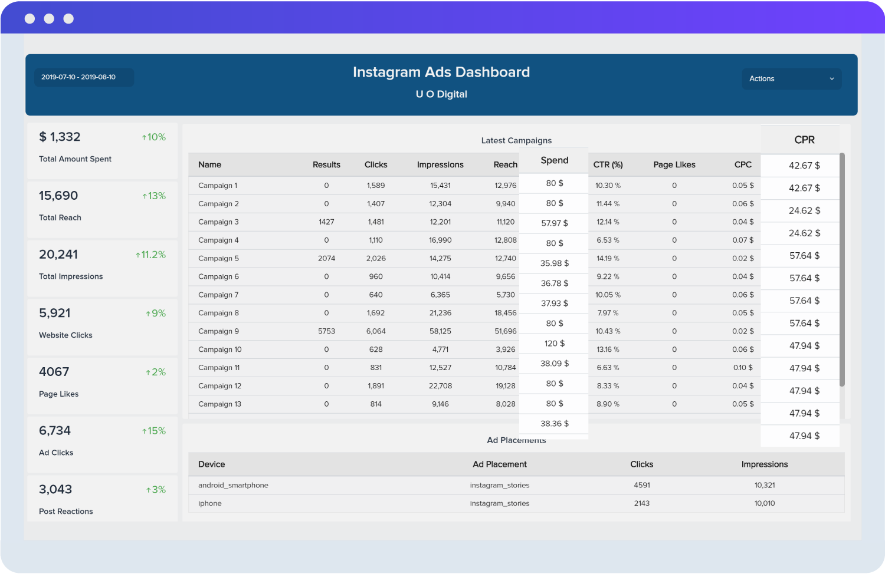
Task: Click the 4067 Page Likes value
Action: tap(54, 372)
